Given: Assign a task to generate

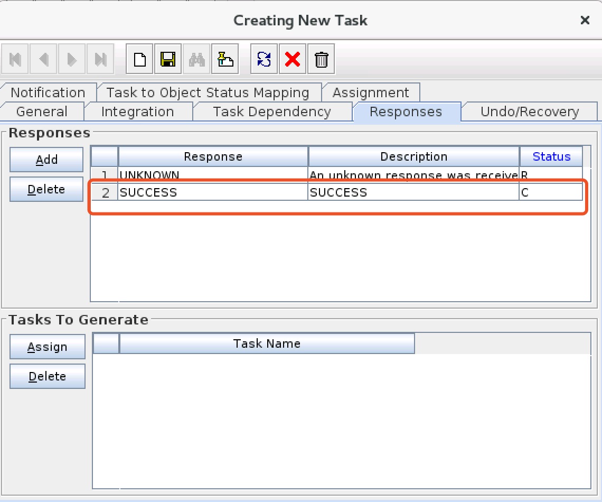Looking at the screenshot, I should 47,347.
